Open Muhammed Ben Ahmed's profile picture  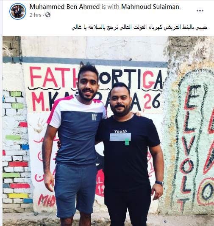(x=18, y=11)
